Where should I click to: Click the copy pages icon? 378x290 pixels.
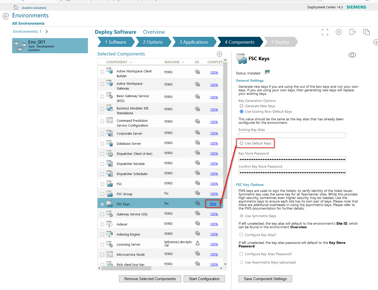click(366, 32)
